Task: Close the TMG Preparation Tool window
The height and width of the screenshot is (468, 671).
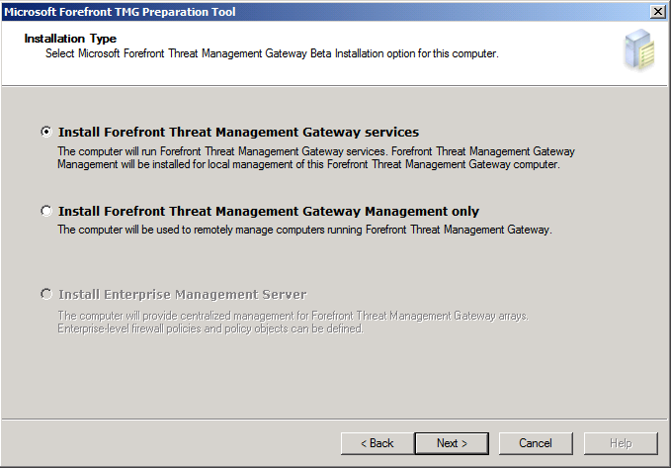Action: [x=657, y=10]
